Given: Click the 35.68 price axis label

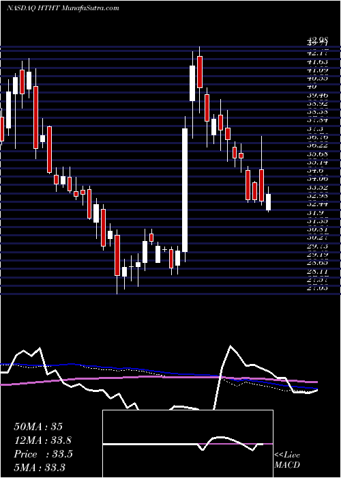Looking at the screenshot, I should [x=317, y=154].
